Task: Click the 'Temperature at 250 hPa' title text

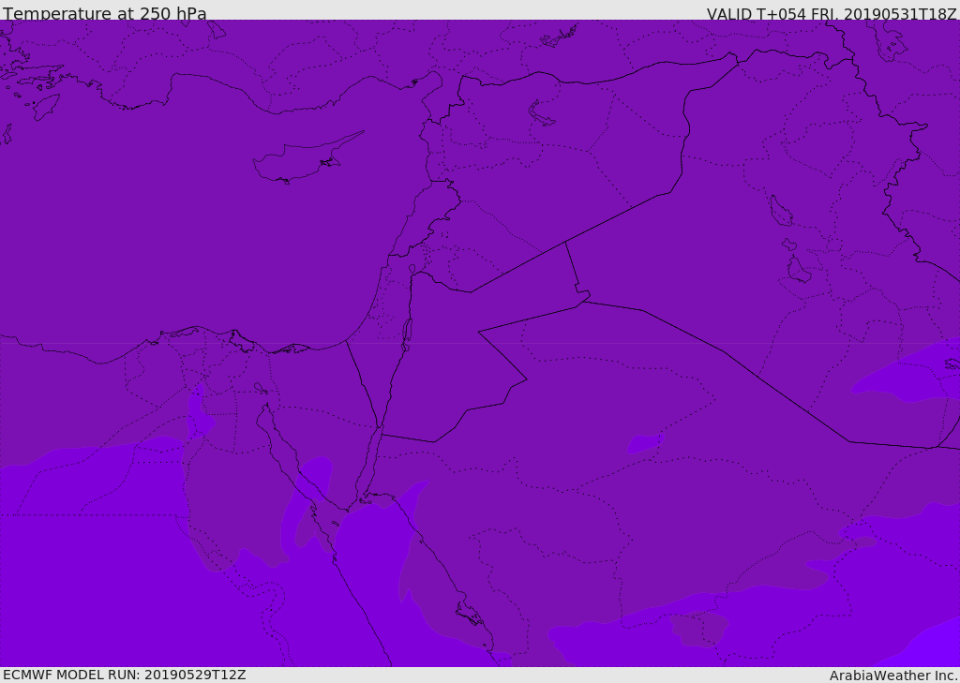Action: tap(105, 13)
